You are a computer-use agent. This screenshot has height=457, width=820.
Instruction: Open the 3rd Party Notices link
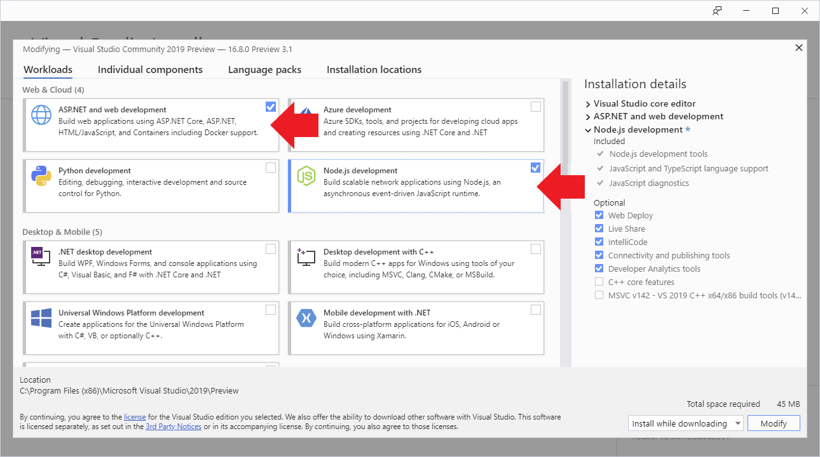click(x=174, y=427)
